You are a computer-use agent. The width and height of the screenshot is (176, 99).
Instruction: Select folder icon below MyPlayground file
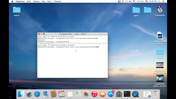coord(160,52)
